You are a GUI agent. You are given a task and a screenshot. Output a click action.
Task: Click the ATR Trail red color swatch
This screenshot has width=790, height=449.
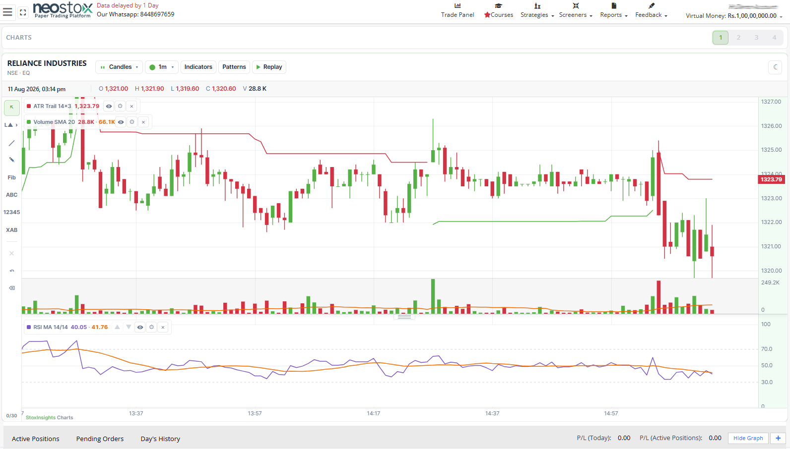[29, 106]
